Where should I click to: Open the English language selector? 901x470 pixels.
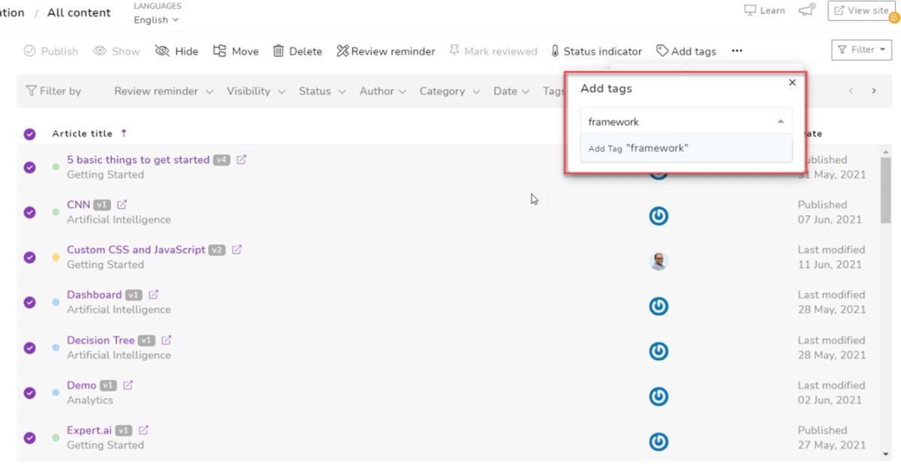(x=155, y=20)
